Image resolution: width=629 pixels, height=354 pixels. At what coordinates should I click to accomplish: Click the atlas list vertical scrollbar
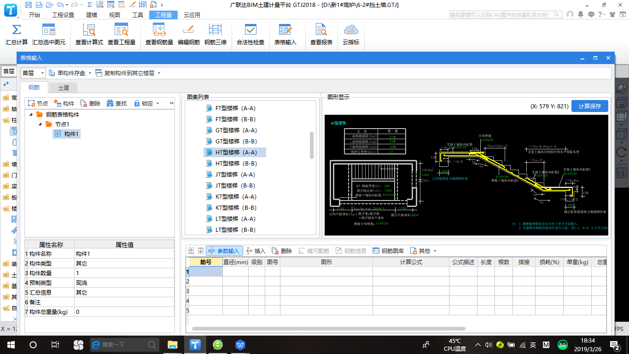(312, 146)
